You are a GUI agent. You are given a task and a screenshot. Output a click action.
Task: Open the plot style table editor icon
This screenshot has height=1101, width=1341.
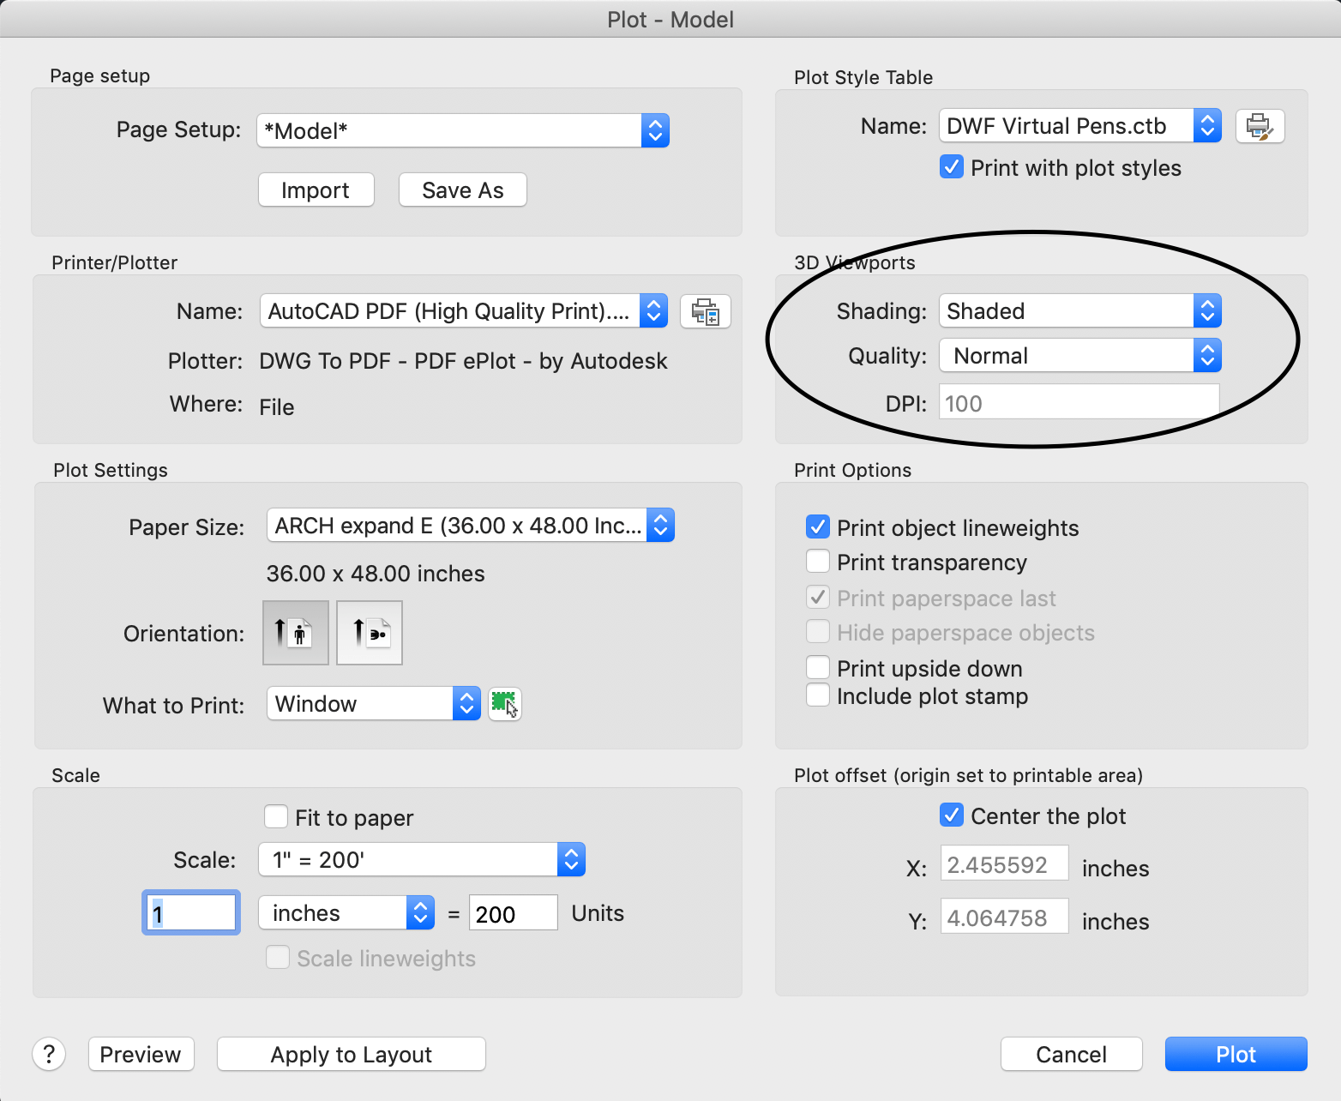[1260, 126]
